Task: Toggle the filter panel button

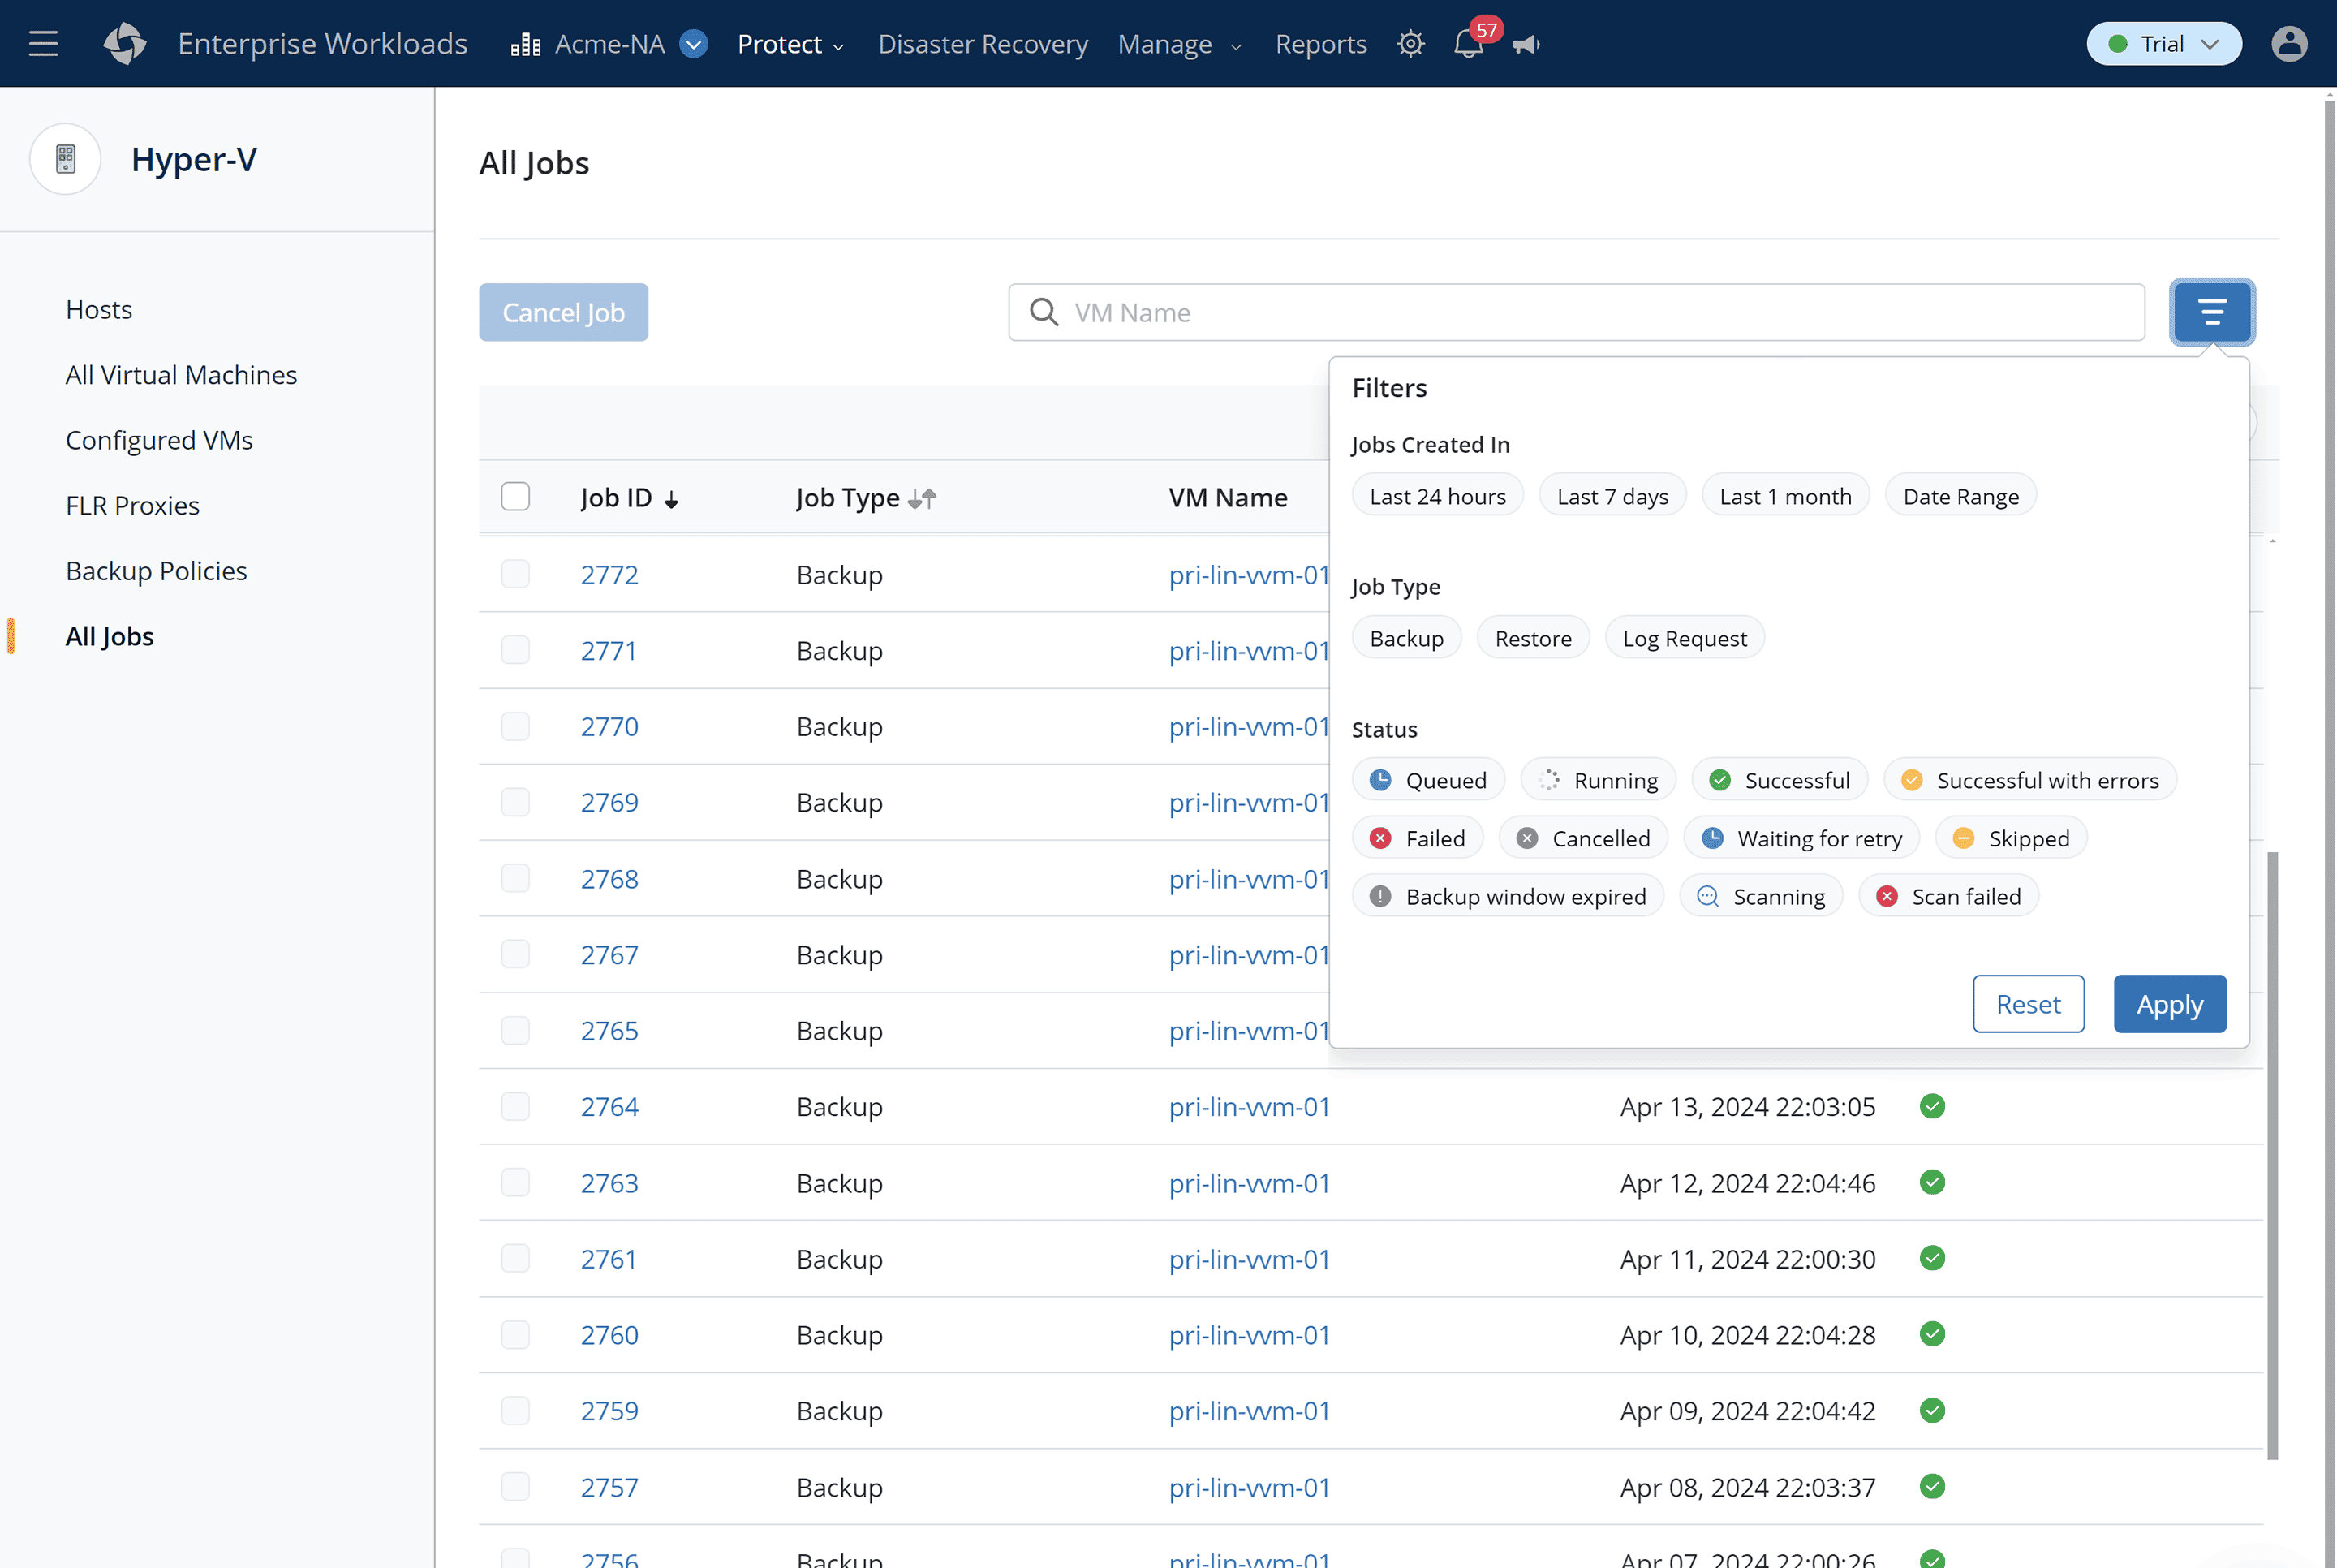Action: pyautogui.click(x=2211, y=312)
